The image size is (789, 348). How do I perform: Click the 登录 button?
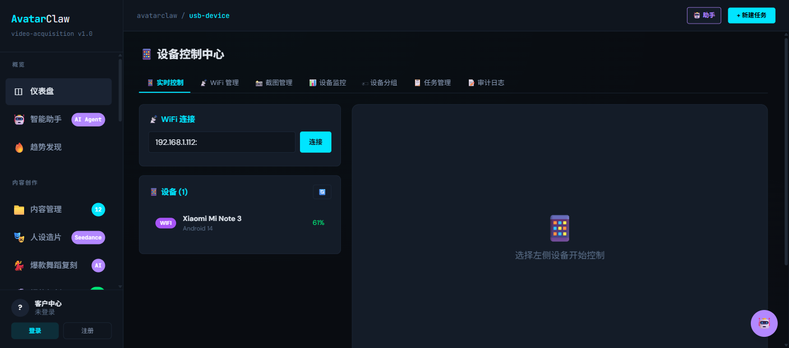[x=35, y=331]
